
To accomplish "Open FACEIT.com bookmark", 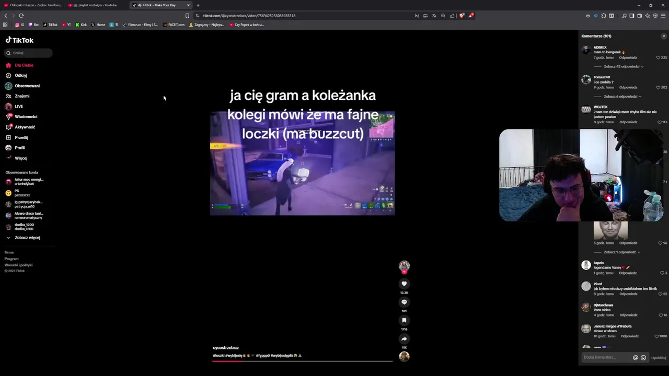I will tap(174, 25).
